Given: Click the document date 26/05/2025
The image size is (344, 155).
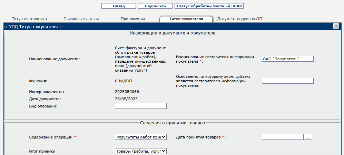Looking at the screenshot, I should [126, 99].
